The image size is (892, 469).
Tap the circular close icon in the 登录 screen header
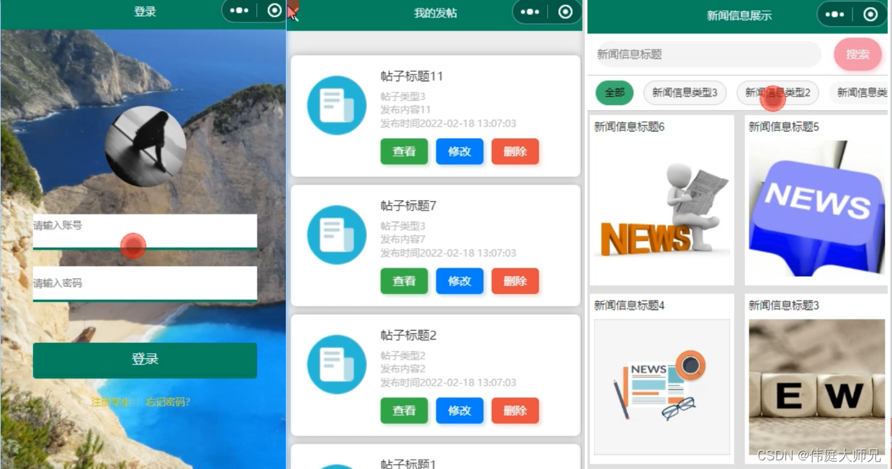[x=274, y=11]
